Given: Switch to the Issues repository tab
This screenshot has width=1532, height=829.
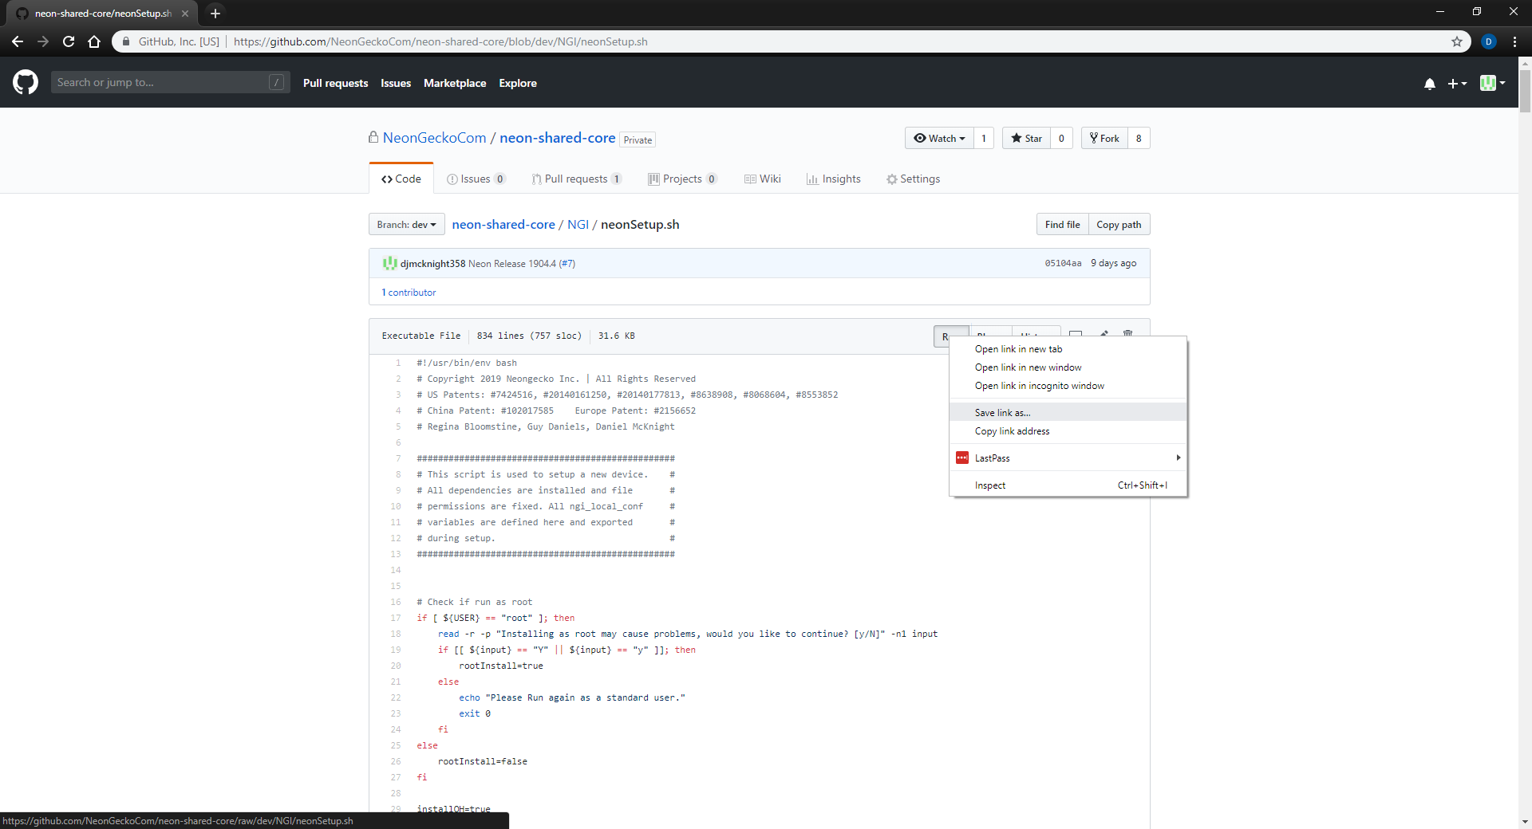Looking at the screenshot, I should coord(476,179).
